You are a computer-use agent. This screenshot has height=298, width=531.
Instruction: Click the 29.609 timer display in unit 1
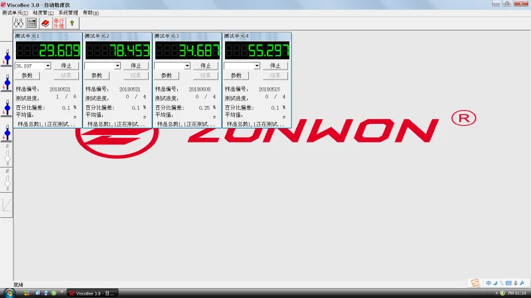[48, 50]
